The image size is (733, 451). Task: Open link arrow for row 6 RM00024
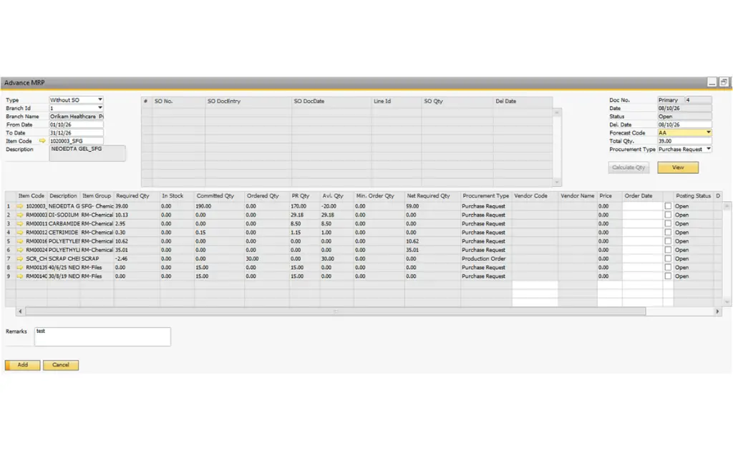click(x=20, y=250)
